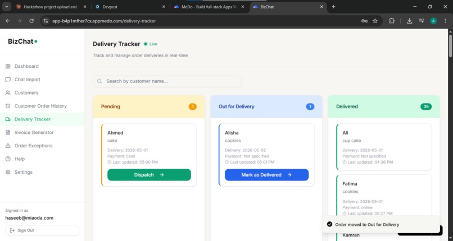Open the browser extensions puzzle icon
This screenshot has width=453, height=241.
392,21
